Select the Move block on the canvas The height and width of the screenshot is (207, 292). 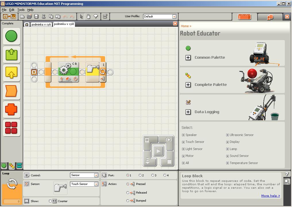pyautogui.click(x=69, y=72)
